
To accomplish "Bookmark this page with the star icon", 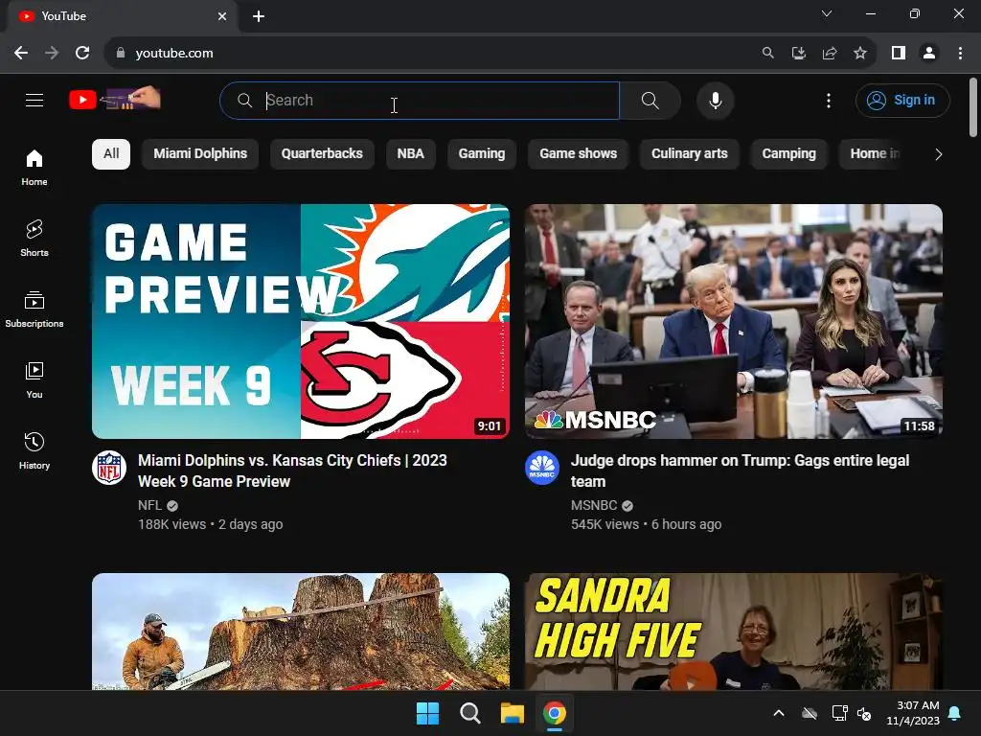I will 860,54.
